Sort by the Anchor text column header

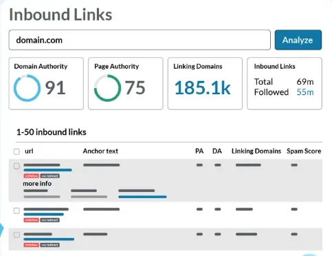pos(100,151)
